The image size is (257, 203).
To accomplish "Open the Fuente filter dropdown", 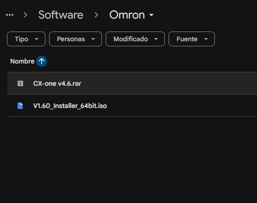I will [x=192, y=39].
